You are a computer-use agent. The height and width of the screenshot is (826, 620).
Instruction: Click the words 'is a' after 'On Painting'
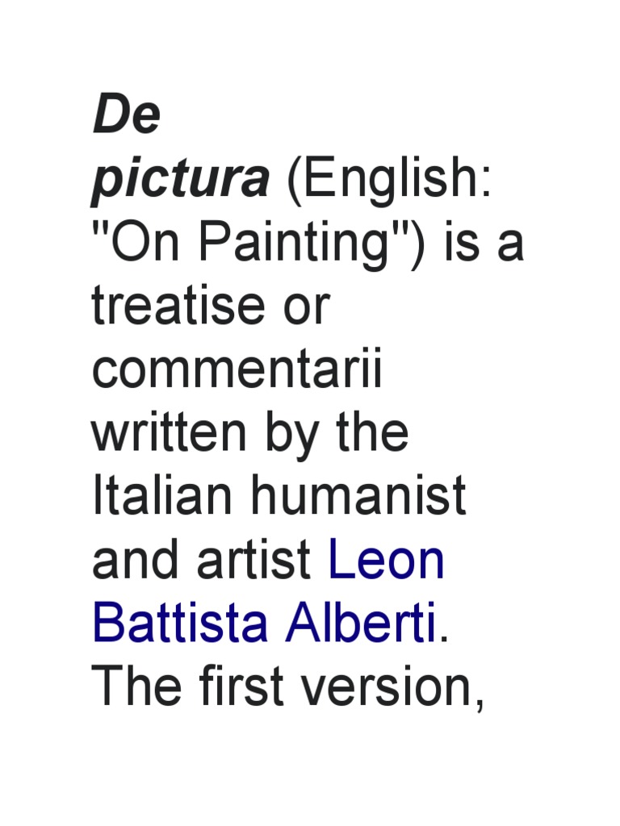[x=486, y=245]
